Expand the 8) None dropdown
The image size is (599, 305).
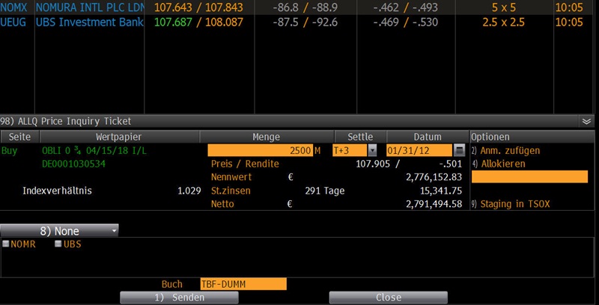[59, 231]
